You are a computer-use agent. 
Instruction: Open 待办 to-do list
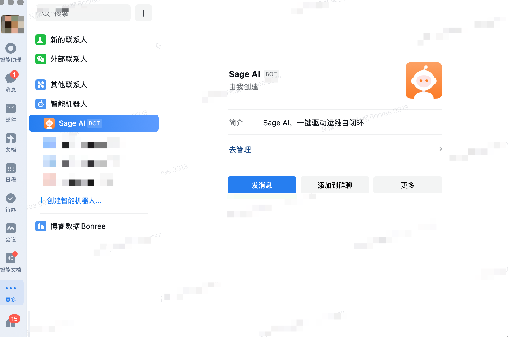pyautogui.click(x=11, y=203)
